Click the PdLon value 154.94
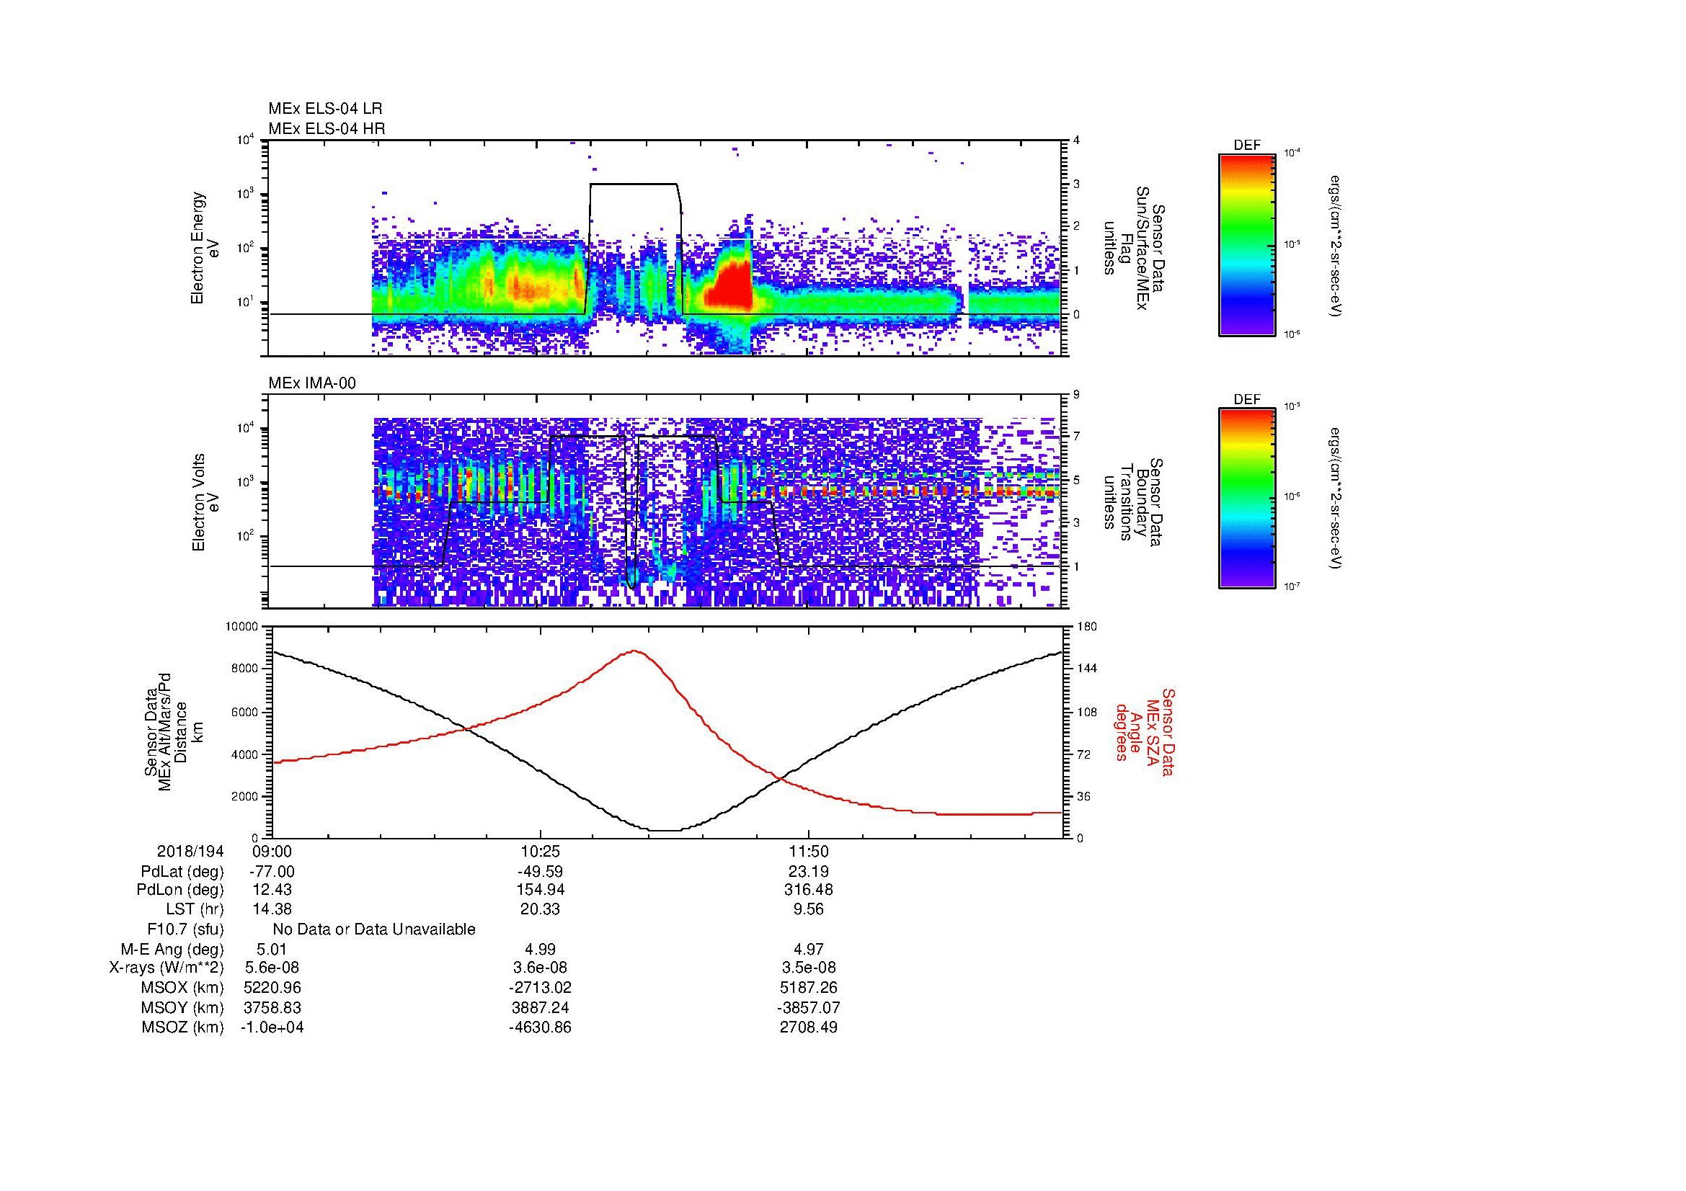1686x1191 pixels. tap(540, 890)
